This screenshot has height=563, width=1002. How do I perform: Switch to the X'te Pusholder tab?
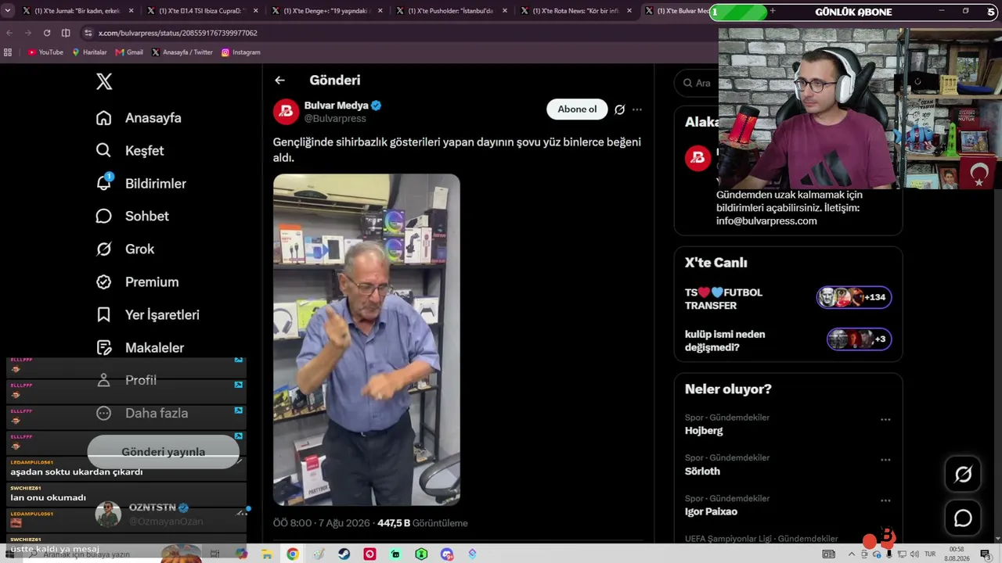click(x=452, y=11)
